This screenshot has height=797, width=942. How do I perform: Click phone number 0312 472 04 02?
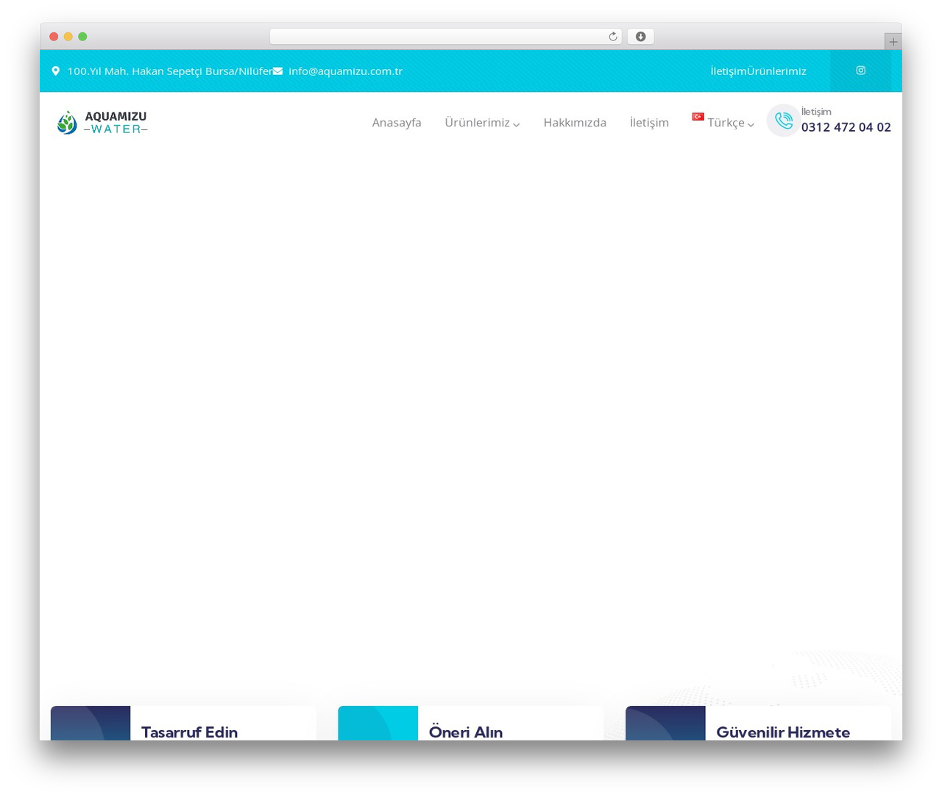point(846,127)
